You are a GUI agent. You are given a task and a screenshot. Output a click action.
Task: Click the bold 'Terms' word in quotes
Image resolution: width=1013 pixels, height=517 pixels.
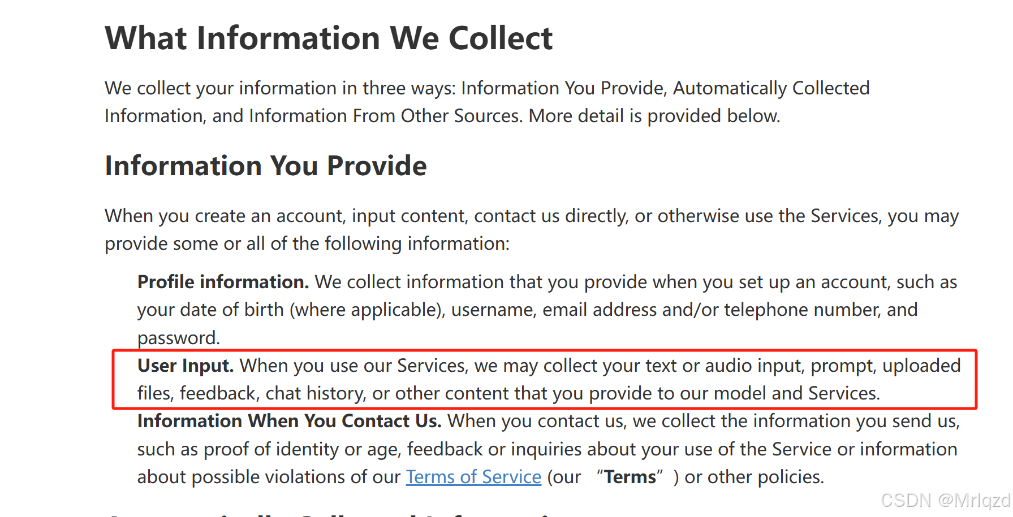pyautogui.click(x=630, y=477)
